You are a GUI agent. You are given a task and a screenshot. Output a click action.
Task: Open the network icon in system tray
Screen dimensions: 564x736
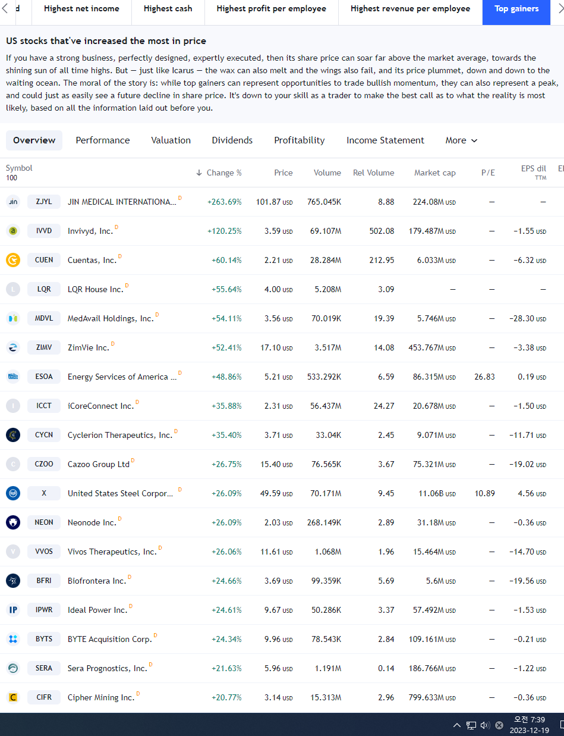471,725
